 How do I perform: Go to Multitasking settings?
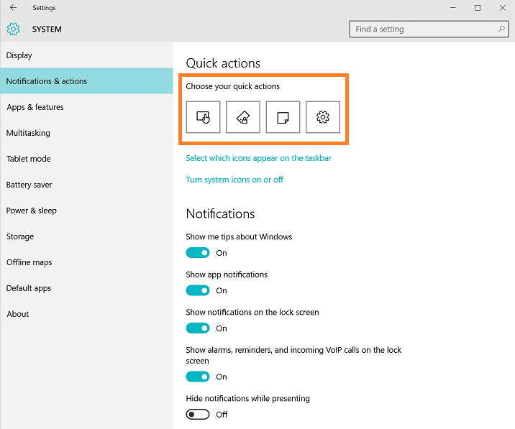point(87,133)
